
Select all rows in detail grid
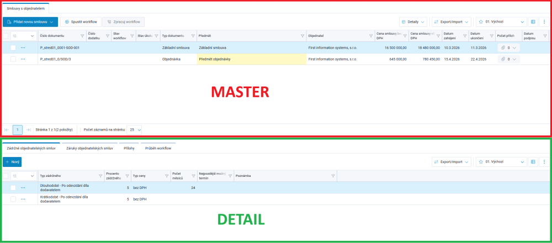(x=6, y=176)
